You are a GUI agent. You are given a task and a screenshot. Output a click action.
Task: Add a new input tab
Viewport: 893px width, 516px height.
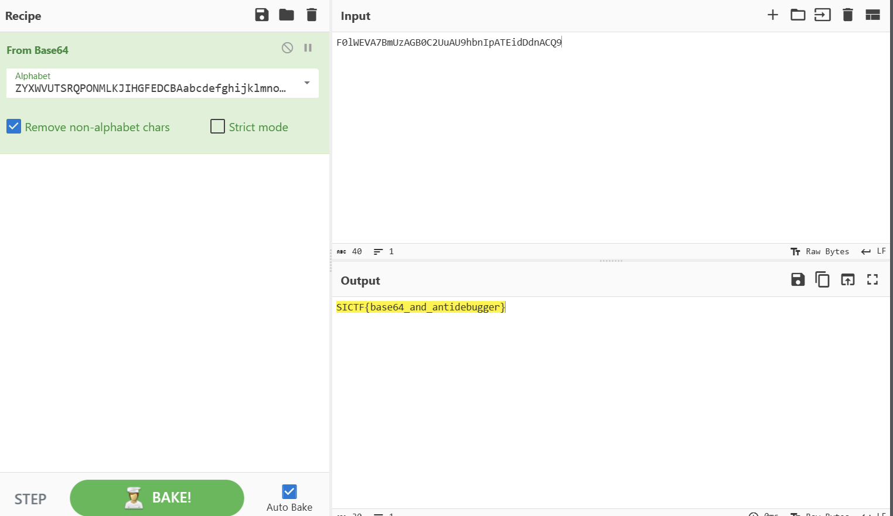point(773,15)
